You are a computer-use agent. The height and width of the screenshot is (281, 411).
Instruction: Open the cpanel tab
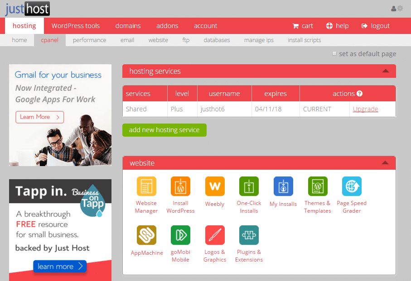(50, 40)
